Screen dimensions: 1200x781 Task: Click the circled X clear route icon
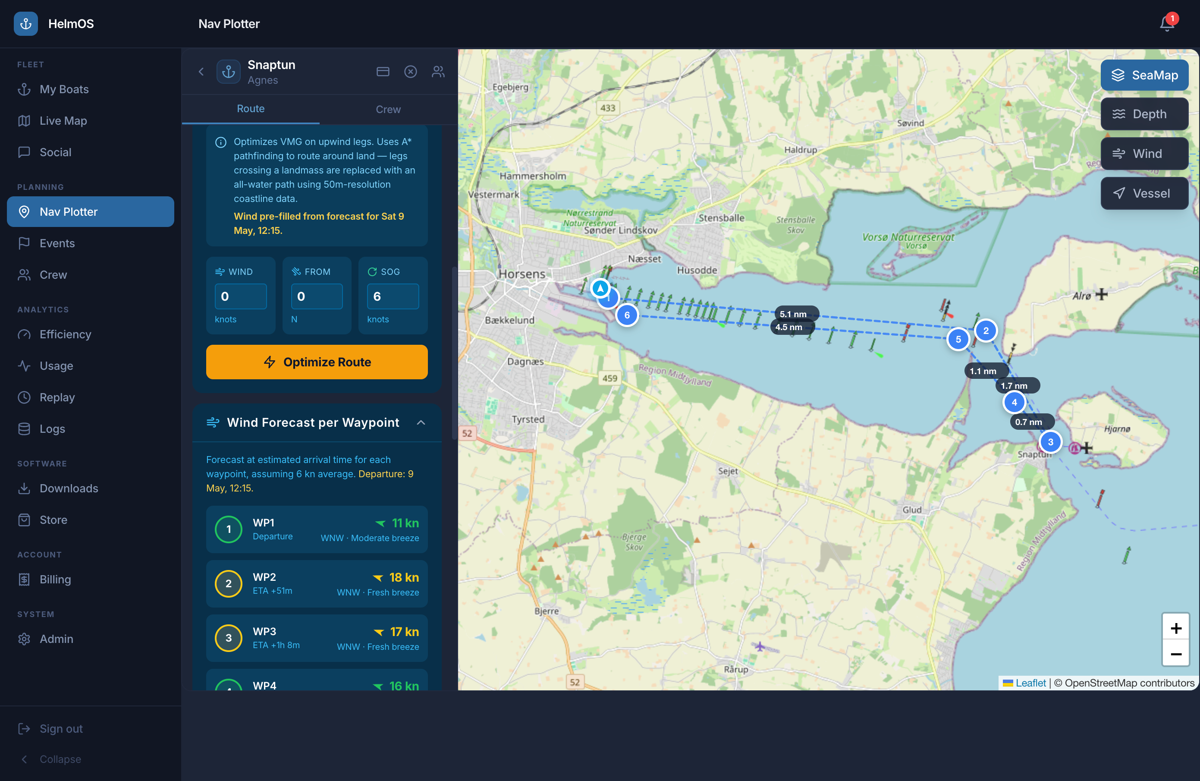[x=410, y=72]
